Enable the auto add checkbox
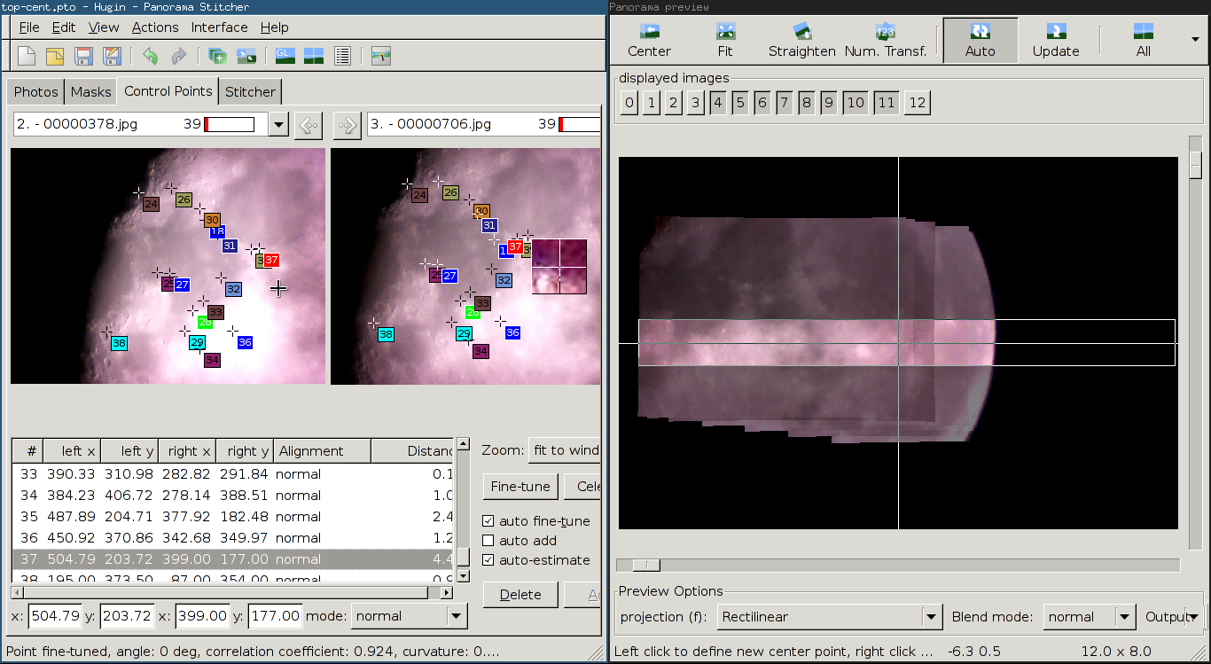The height and width of the screenshot is (664, 1211). (488, 540)
